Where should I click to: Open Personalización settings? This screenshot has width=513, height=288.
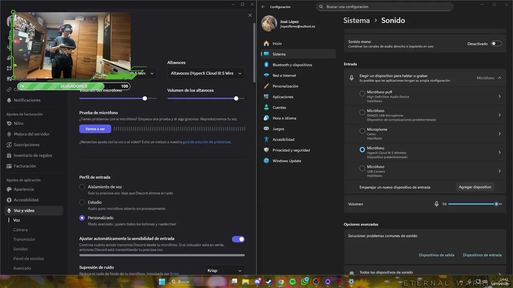coord(298,86)
